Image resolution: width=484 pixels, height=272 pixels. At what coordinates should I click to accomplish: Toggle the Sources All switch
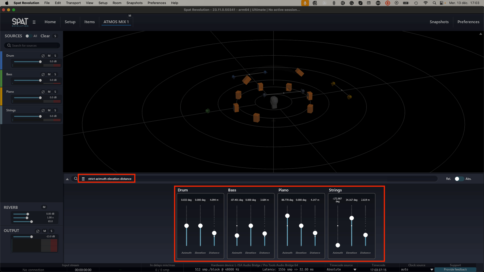pos(28,36)
